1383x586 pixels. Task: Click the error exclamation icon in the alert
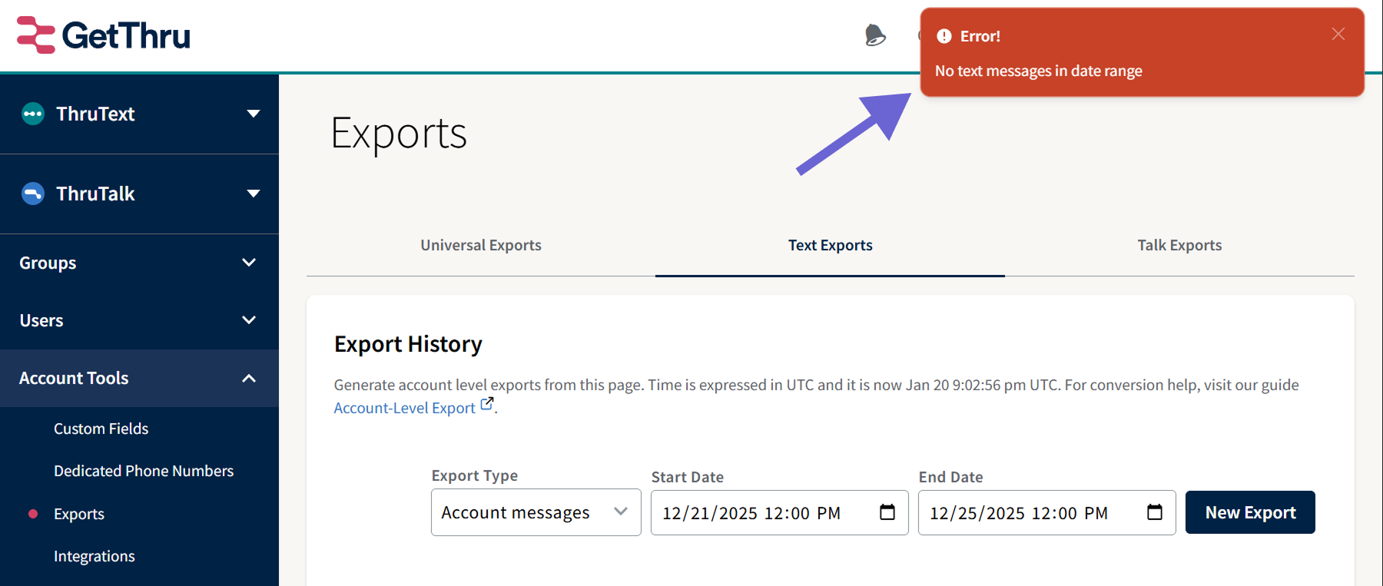coord(944,36)
